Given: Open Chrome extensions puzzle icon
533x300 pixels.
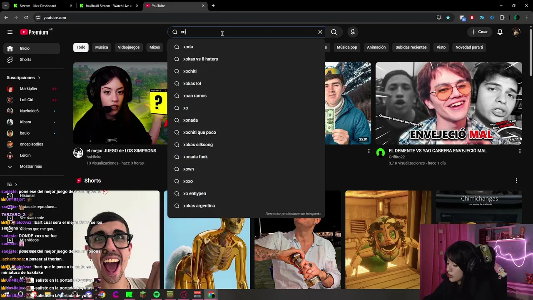Looking at the screenshot, I should coord(502,17).
